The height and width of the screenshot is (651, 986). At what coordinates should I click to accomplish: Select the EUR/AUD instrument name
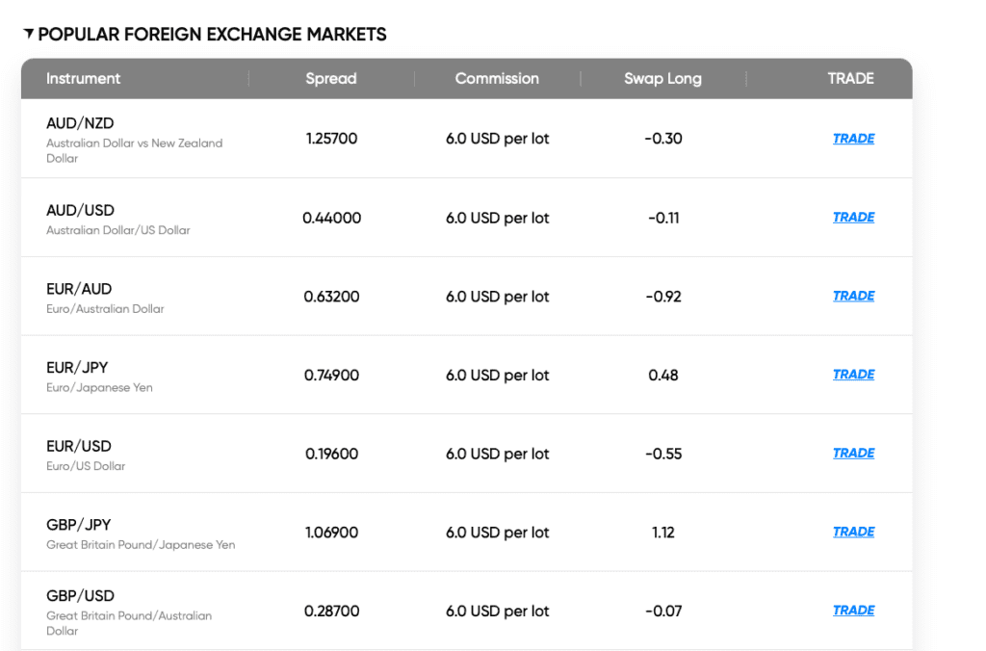pos(79,289)
